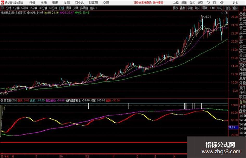Switch to the 30分钟 period tab
This screenshot has width=246, height=158.
[43, 8]
